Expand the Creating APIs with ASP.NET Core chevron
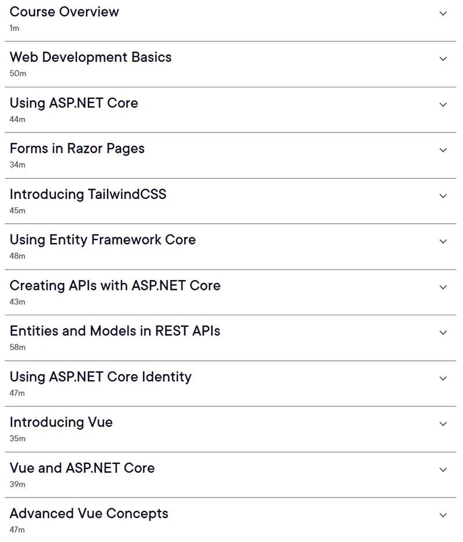 click(x=443, y=287)
